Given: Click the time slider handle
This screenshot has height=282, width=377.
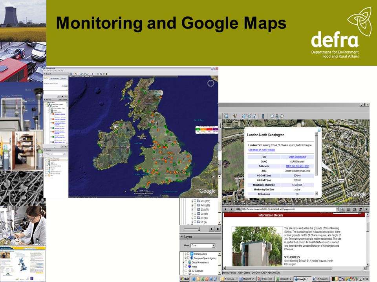Looking at the screenshot, I should click(x=199, y=229).
